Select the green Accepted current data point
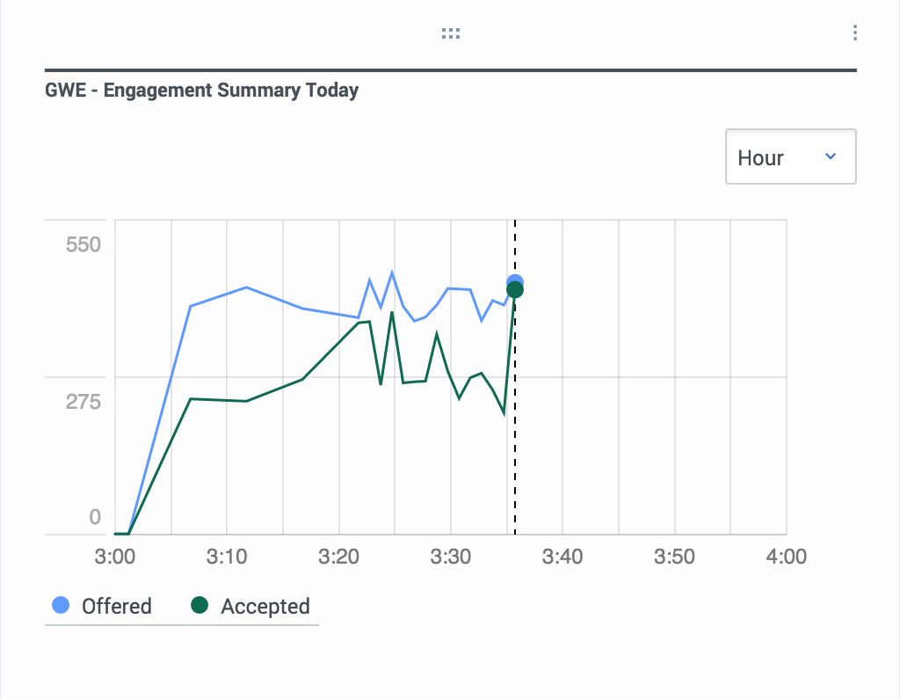 pyautogui.click(x=515, y=290)
